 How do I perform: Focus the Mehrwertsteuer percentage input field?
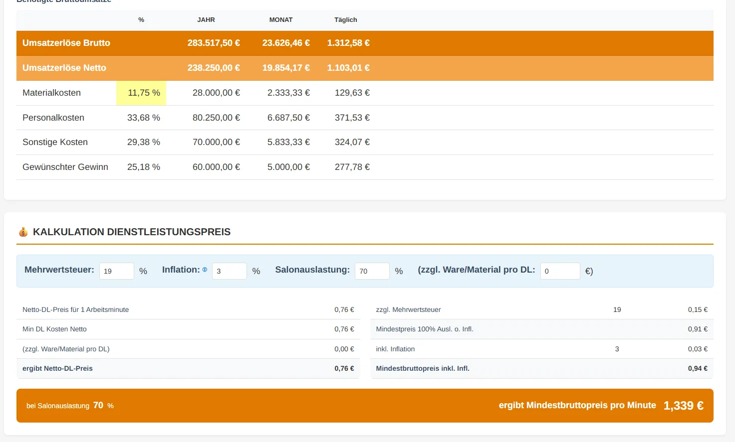[x=116, y=271]
